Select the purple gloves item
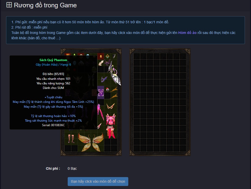This screenshot has width=251, height=189. pos(104,79)
